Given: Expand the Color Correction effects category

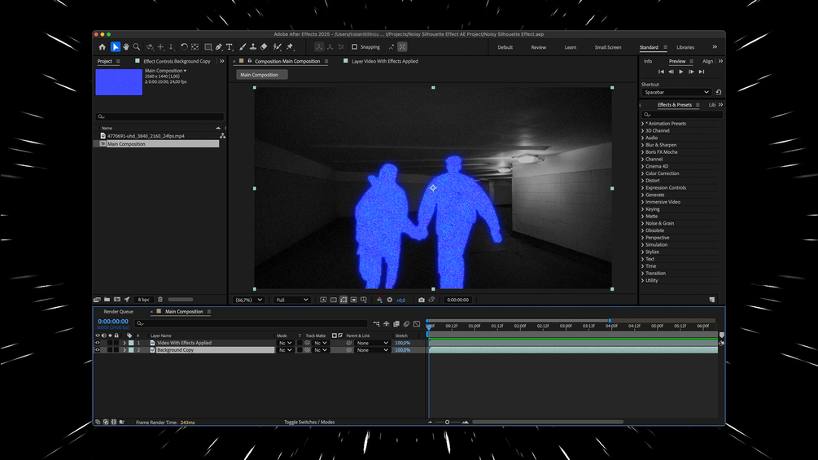Looking at the screenshot, I should coord(643,173).
